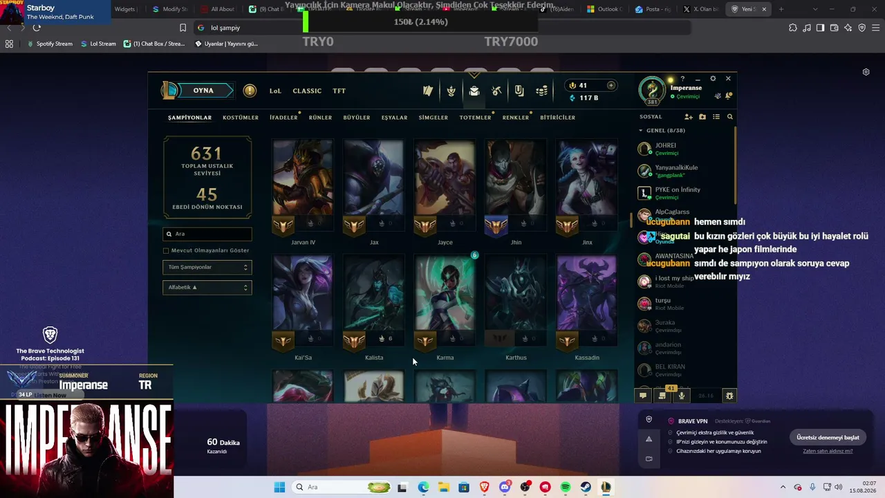Select the TFT game mode link
The height and width of the screenshot is (498, 885).
tap(339, 91)
